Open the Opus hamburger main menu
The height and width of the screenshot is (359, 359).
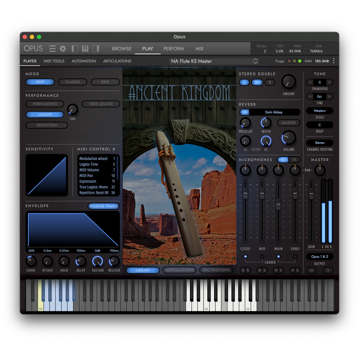[x=52, y=48]
